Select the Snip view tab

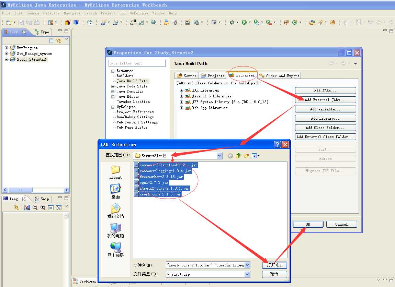(42, 199)
